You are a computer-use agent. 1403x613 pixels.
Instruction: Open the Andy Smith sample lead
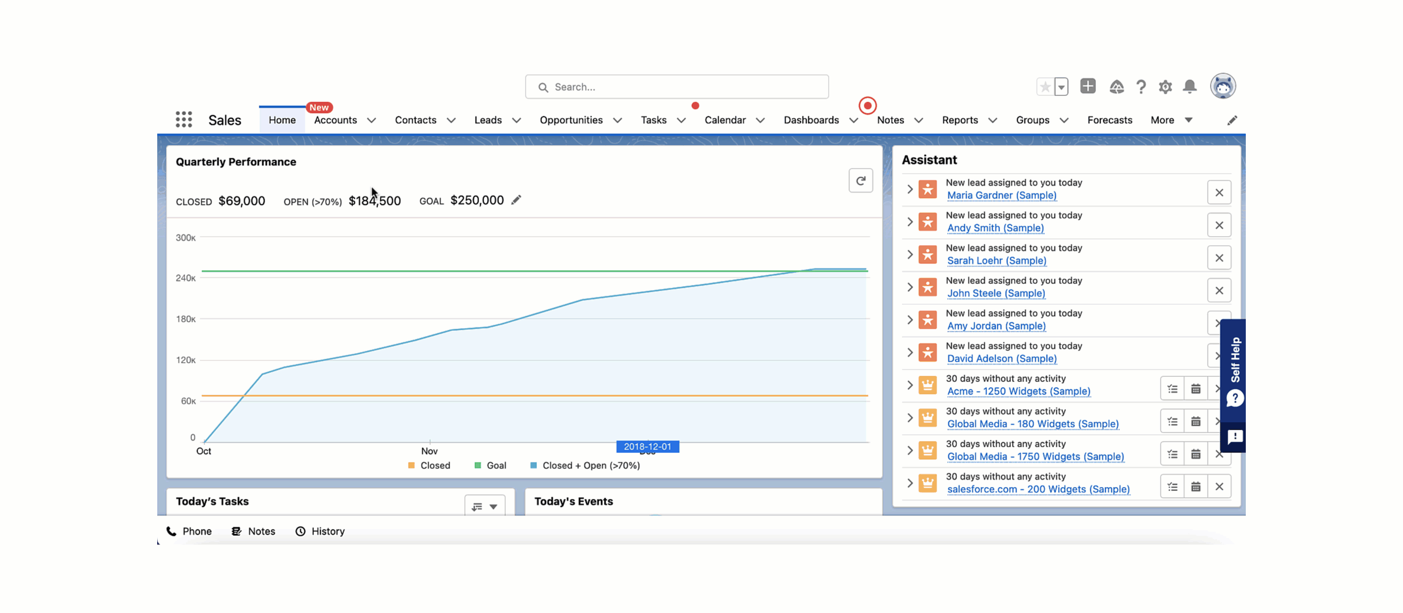(x=995, y=228)
